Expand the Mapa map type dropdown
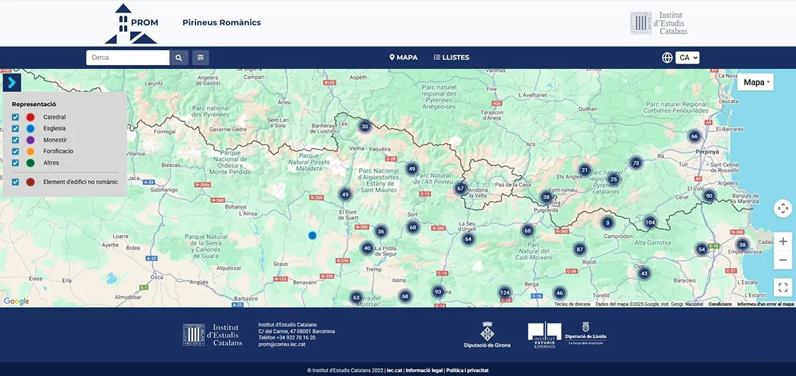Image resolution: width=796 pixels, height=376 pixels. point(756,82)
